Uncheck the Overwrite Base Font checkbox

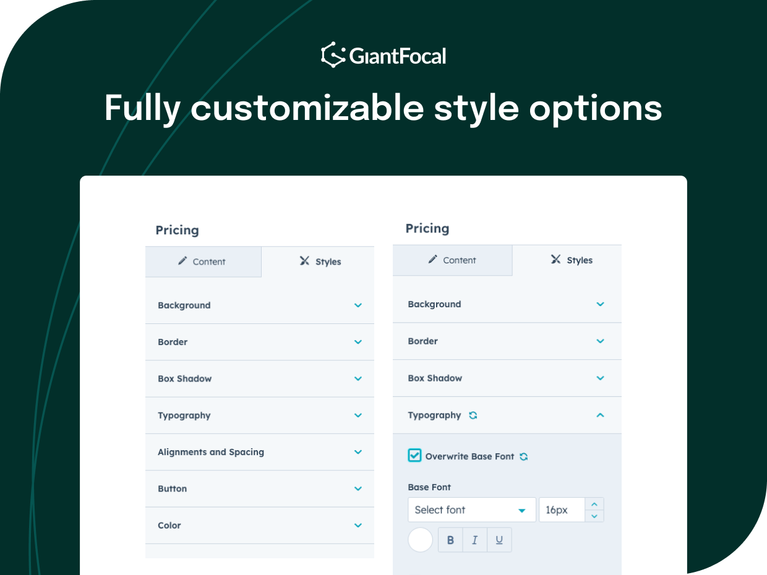click(414, 456)
